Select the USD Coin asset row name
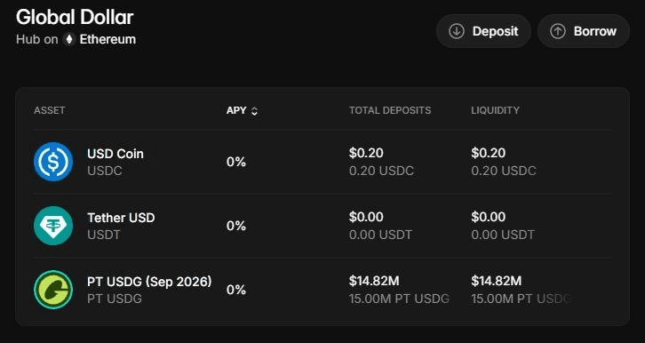Screen dimensions: 645x343 click(x=115, y=154)
